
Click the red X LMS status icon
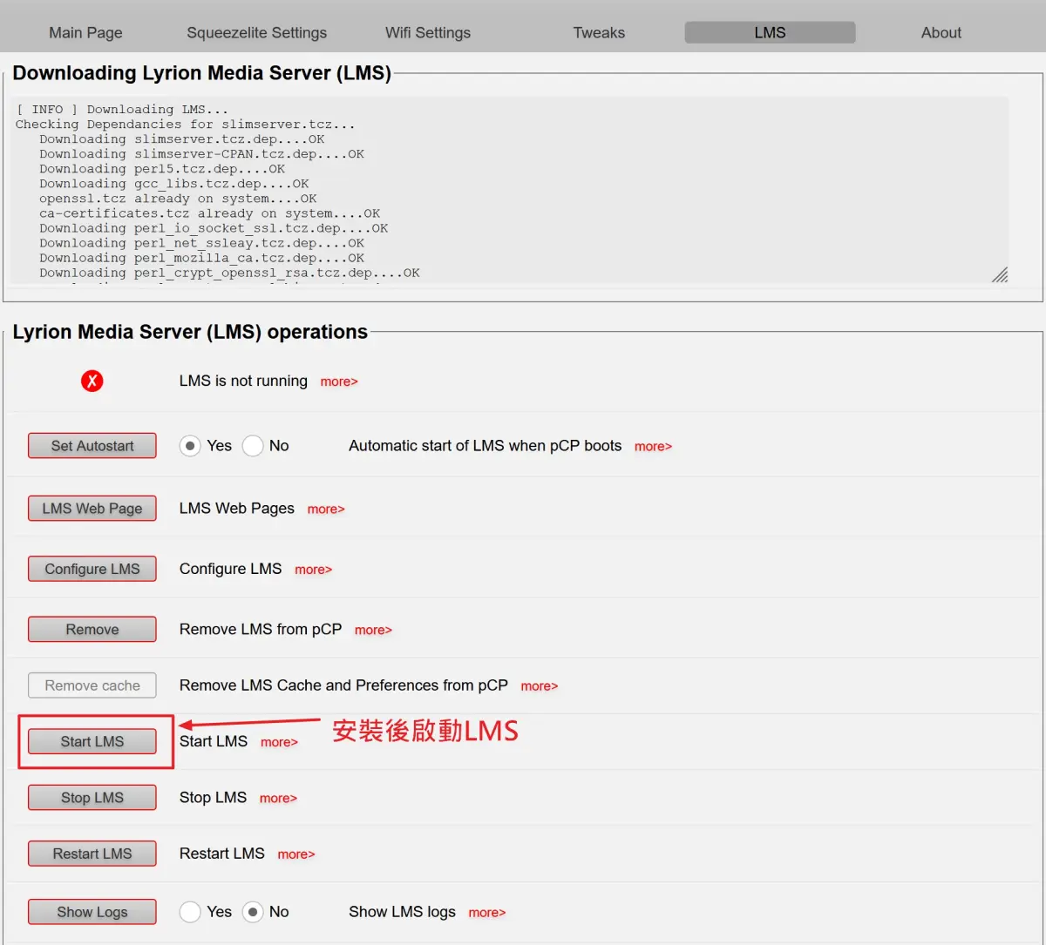coord(92,381)
